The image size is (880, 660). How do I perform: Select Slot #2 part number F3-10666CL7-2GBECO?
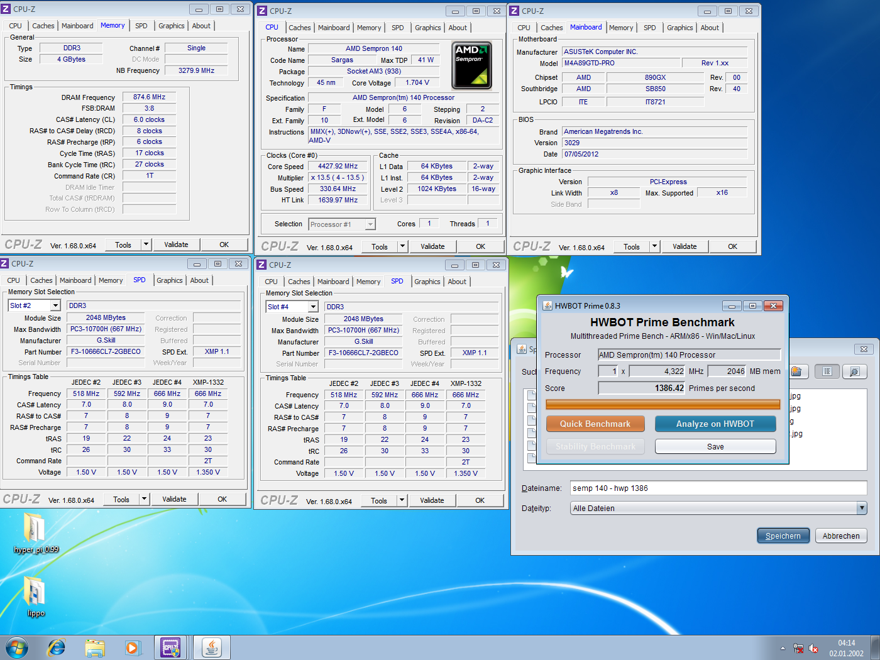pos(106,351)
